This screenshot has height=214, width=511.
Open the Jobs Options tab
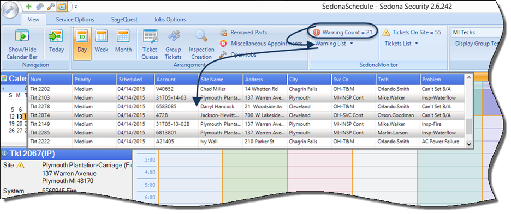click(169, 19)
